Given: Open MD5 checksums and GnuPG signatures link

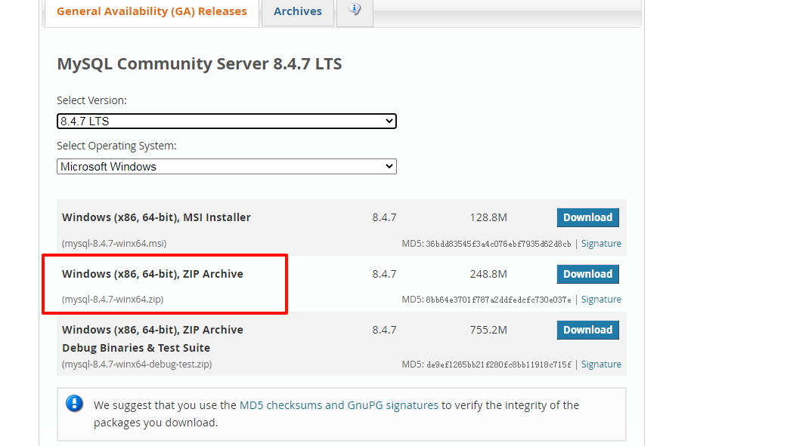Looking at the screenshot, I should [x=339, y=405].
